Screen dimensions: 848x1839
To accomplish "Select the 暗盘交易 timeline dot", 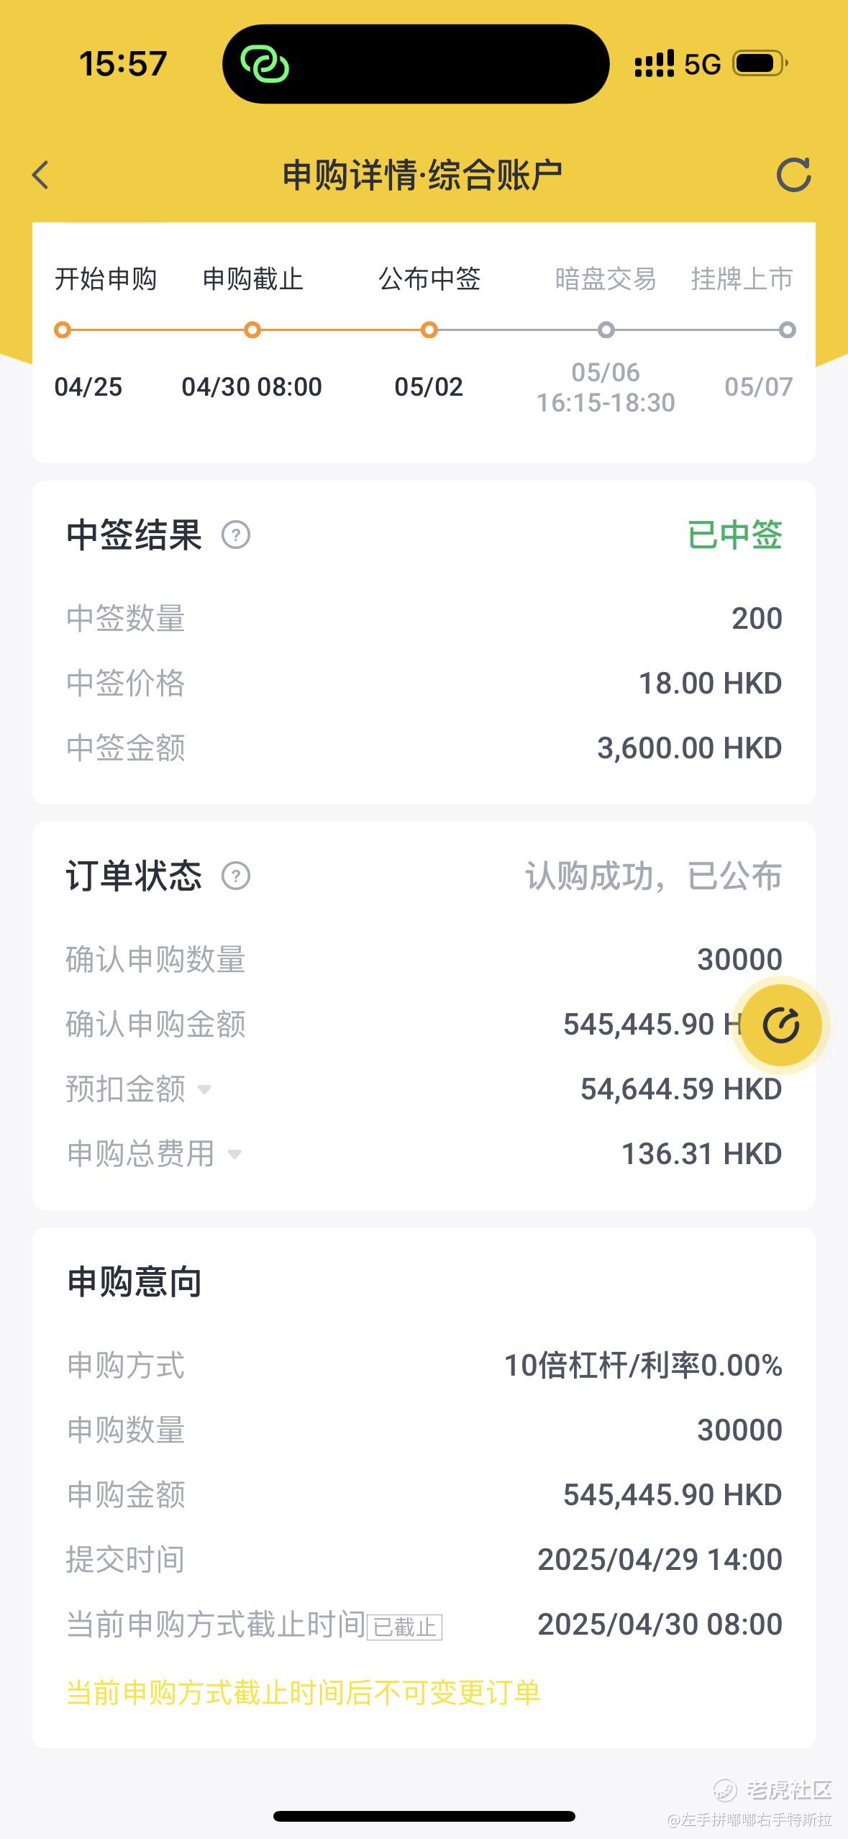I will [x=606, y=330].
